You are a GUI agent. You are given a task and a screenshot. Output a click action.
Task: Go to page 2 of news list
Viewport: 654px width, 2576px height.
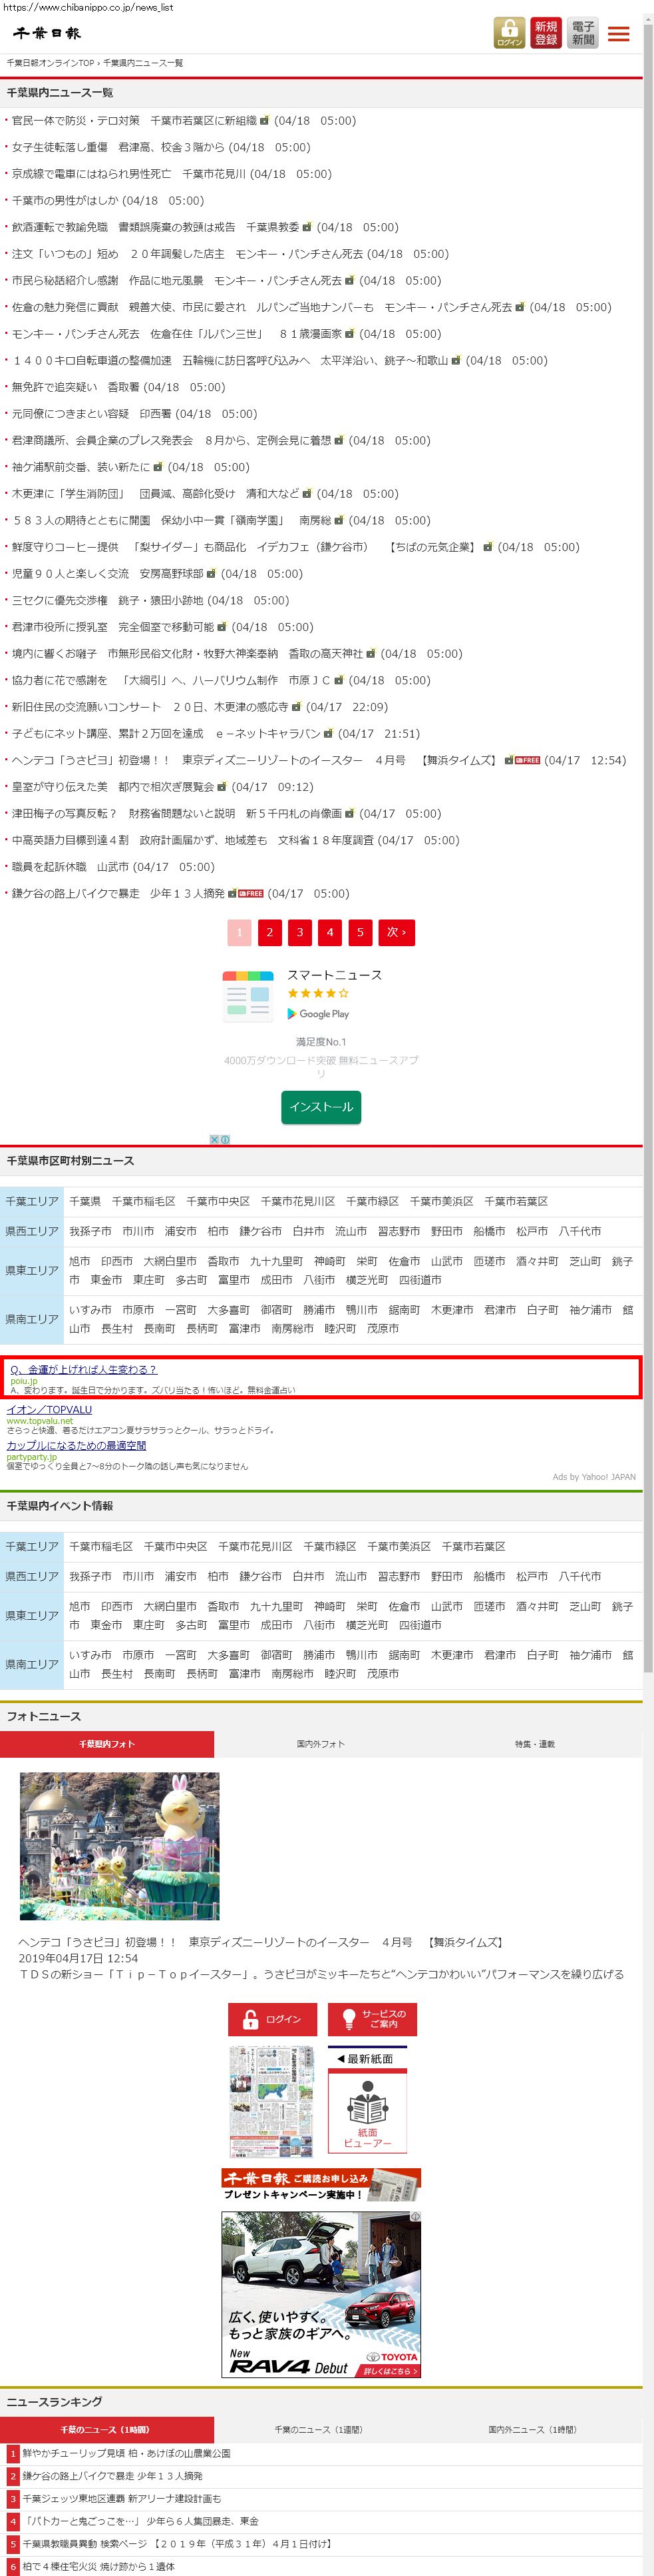[x=269, y=932]
